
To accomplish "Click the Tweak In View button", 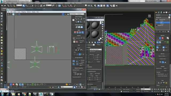I will point(162,59).
